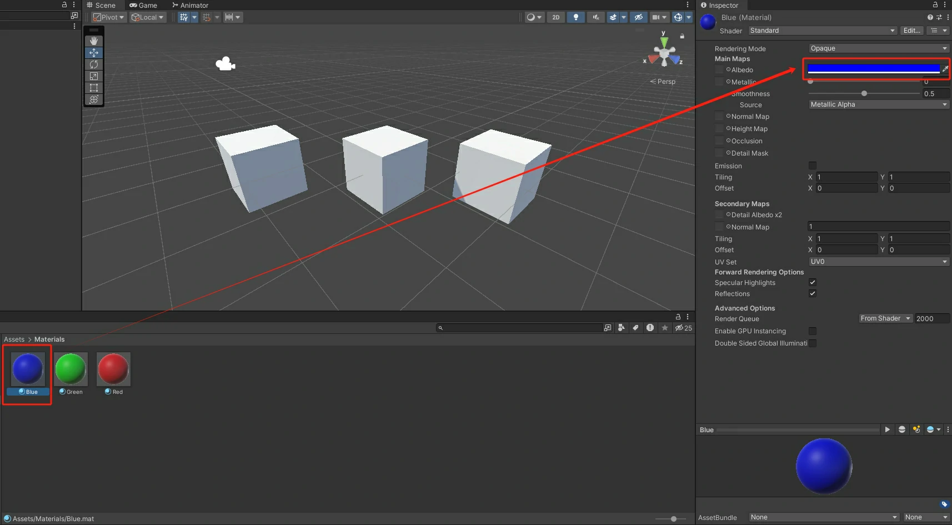Click the eyedropper next to Albedo color
The width and height of the screenshot is (952, 525).
pos(945,69)
